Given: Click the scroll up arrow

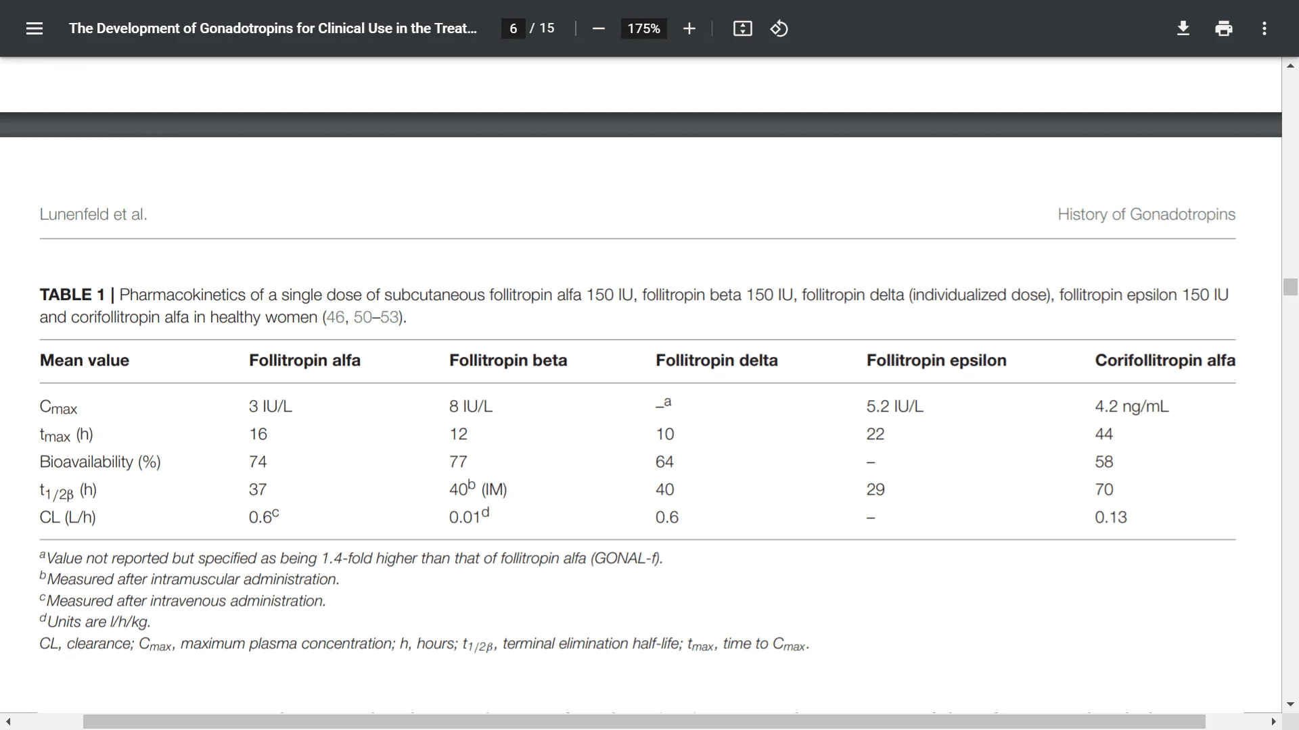Looking at the screenshot, I should click(x=1290, y=66).
